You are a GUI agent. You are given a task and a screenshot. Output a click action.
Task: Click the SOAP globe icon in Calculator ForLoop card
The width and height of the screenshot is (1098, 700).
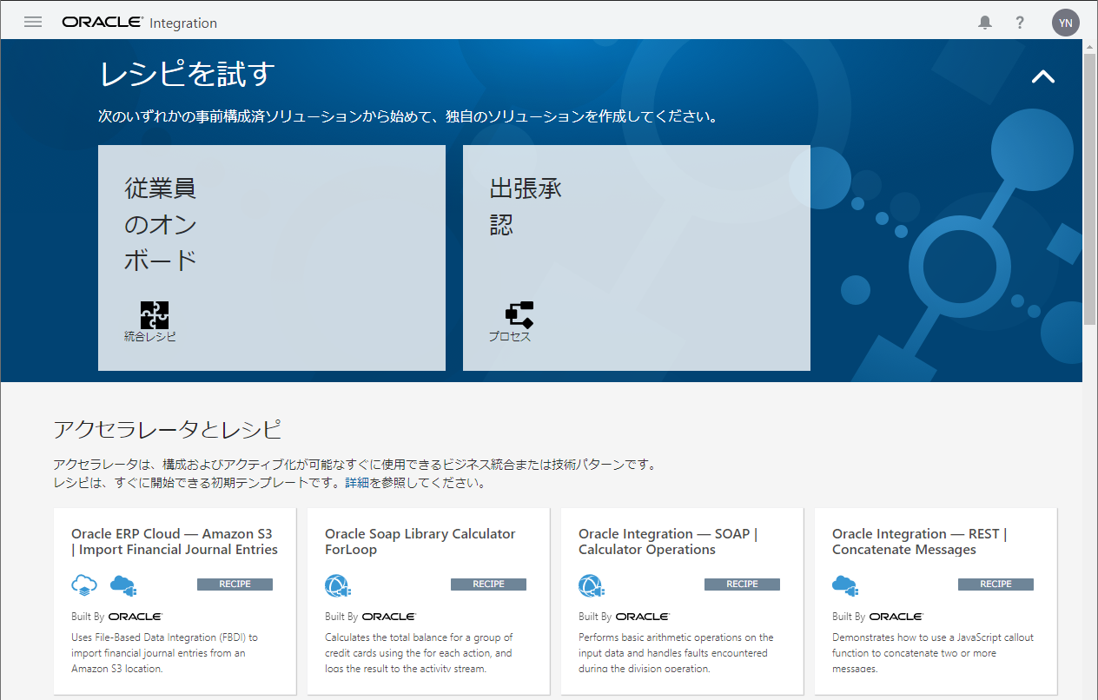pyautogui.click(x=337, y=585)
